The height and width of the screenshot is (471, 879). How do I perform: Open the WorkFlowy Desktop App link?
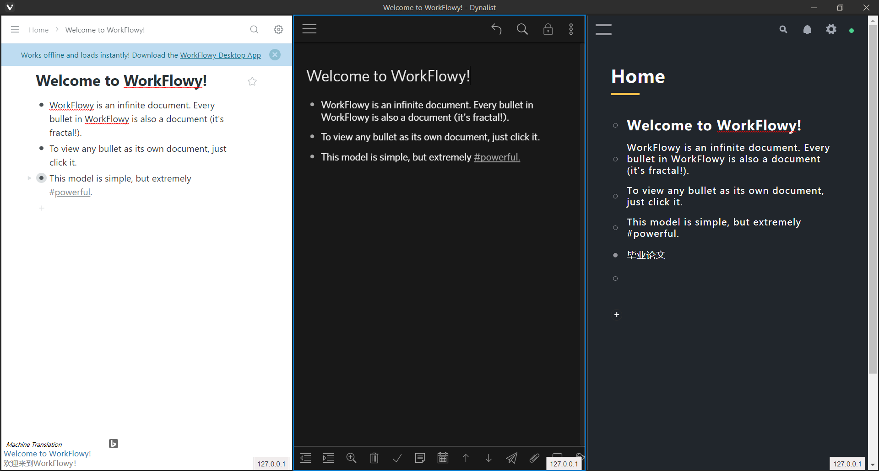220,55
